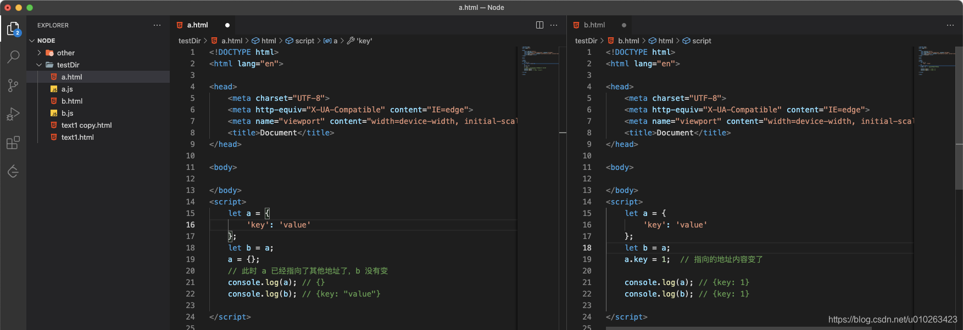Click the HTML5 icon on b.html tab
963x330 pixels.
point(576,25)
